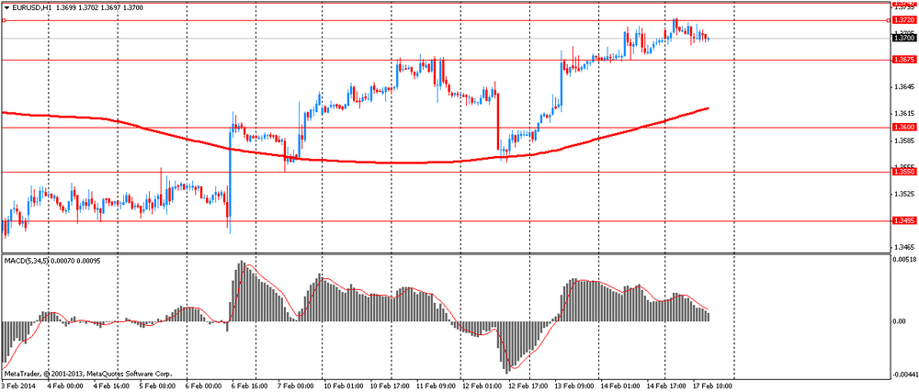Screen dimensions: 919x392
Task: Select the grey current price level line
Action: coord(446,39)
